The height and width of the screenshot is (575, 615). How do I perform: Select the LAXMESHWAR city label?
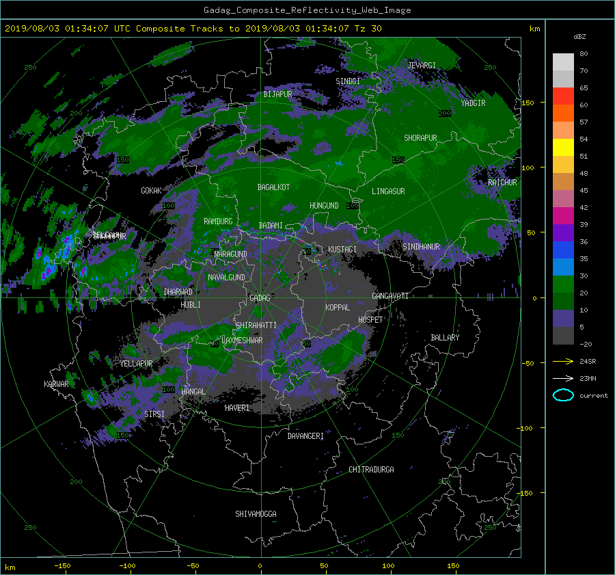(242, 340)
